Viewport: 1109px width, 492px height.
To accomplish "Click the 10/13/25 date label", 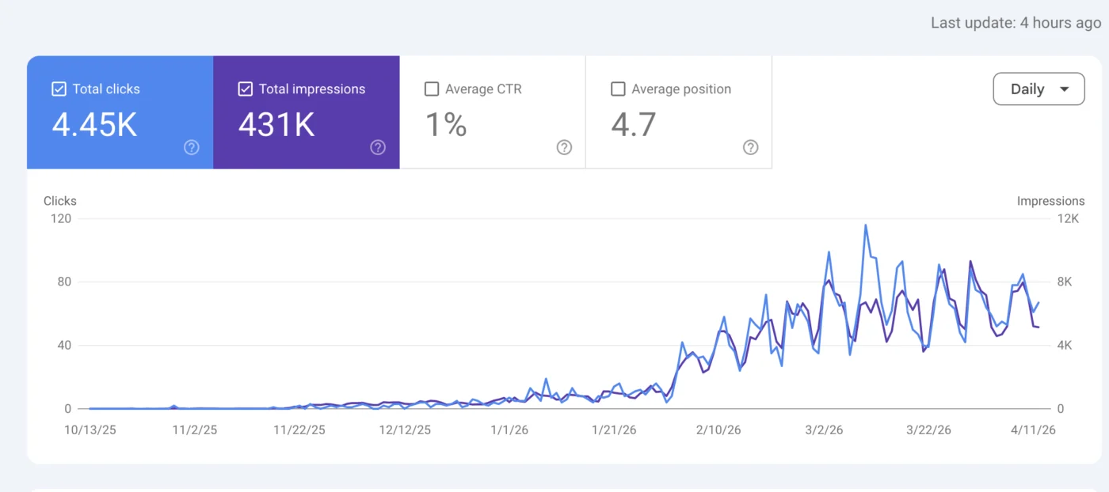I will [x=90, y=430].
